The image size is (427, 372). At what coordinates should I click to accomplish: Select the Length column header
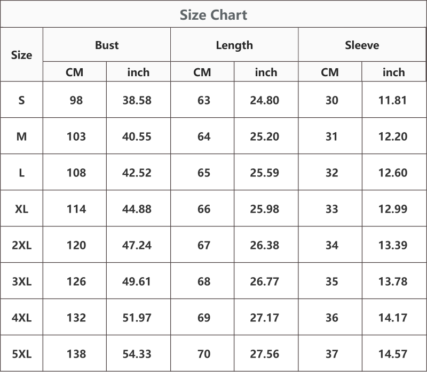(234, 45)
